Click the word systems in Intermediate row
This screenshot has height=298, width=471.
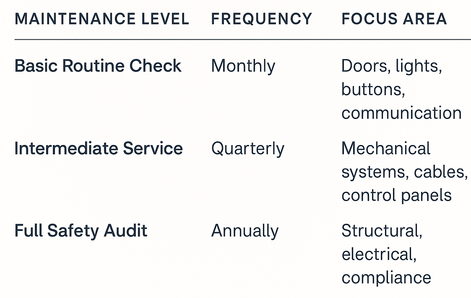(x=375, y=173)
